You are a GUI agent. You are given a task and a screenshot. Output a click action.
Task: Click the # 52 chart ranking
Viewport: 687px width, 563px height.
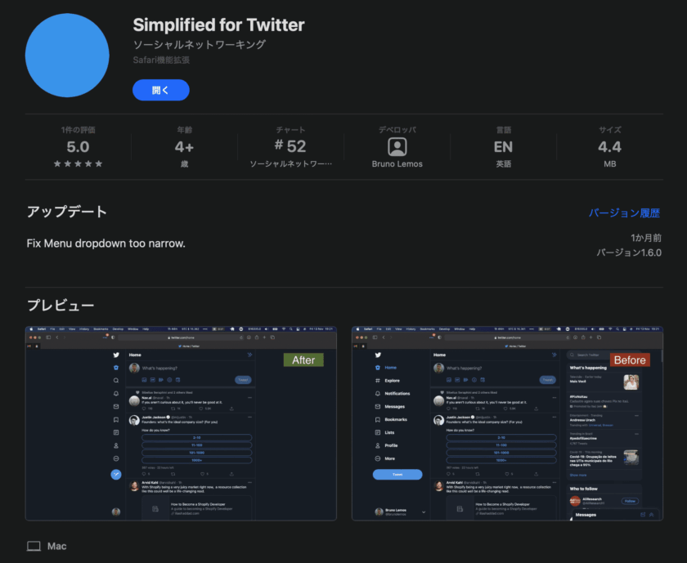click(x=290, y=146)
